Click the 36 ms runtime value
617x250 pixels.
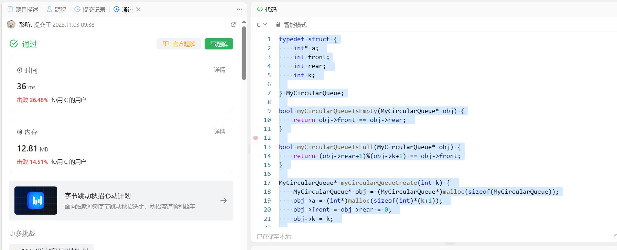(26, 86)
